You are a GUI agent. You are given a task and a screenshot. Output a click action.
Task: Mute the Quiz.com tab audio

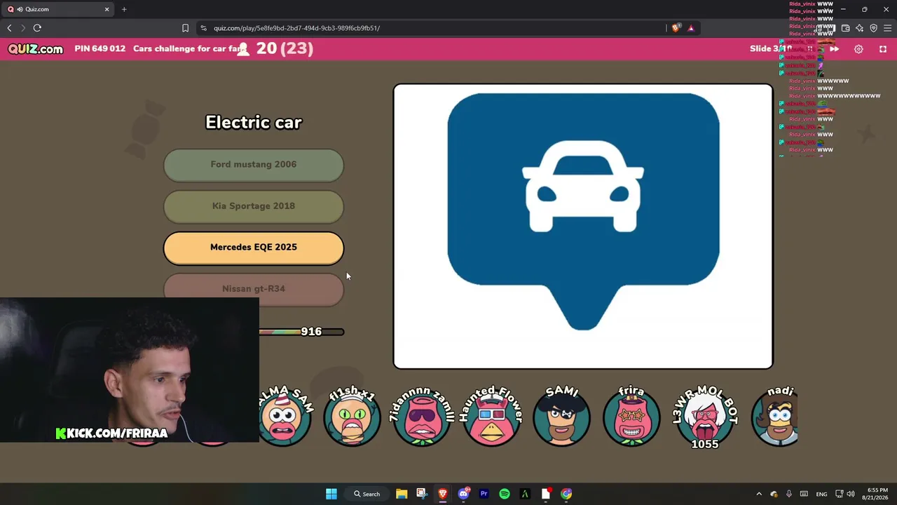coord(20,9)
